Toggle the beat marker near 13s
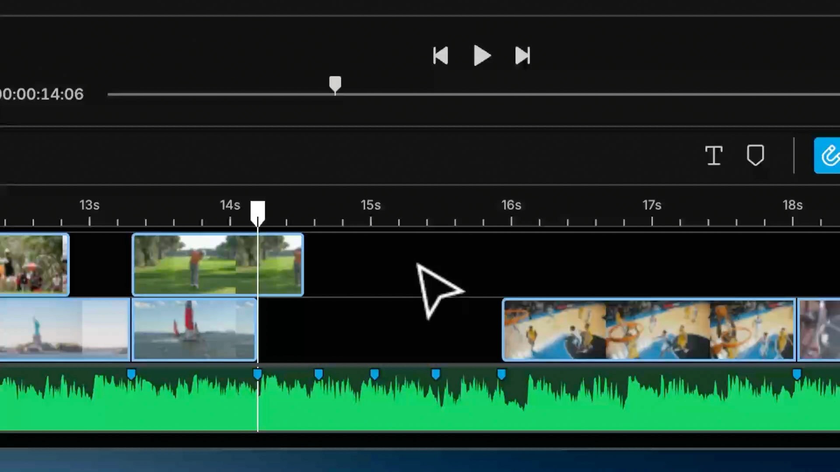The height and width of the screenshot is (472, 840). coord(132,374)
